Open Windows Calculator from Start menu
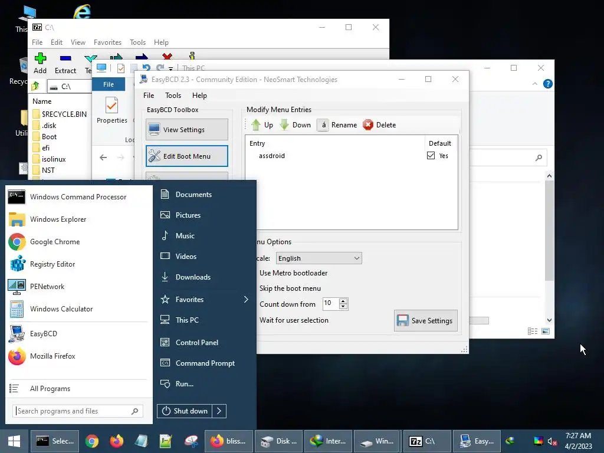 pyautogui.click(x=77, y=309)
